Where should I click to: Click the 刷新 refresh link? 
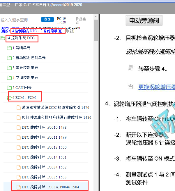[70, 31]
